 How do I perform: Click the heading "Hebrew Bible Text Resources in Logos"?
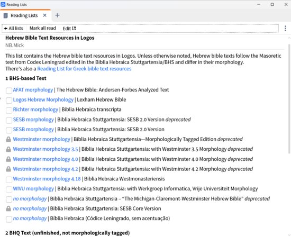point(50,38)
